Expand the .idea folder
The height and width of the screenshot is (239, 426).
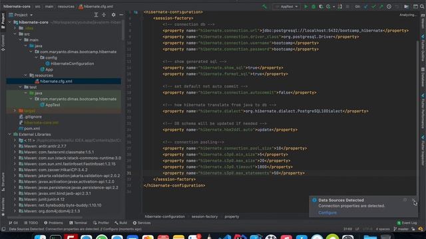click(15, 28)
